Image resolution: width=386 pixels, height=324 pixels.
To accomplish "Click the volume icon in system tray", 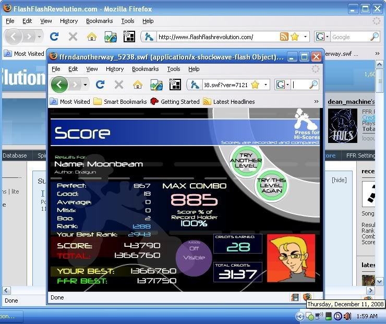I will 347,316.
